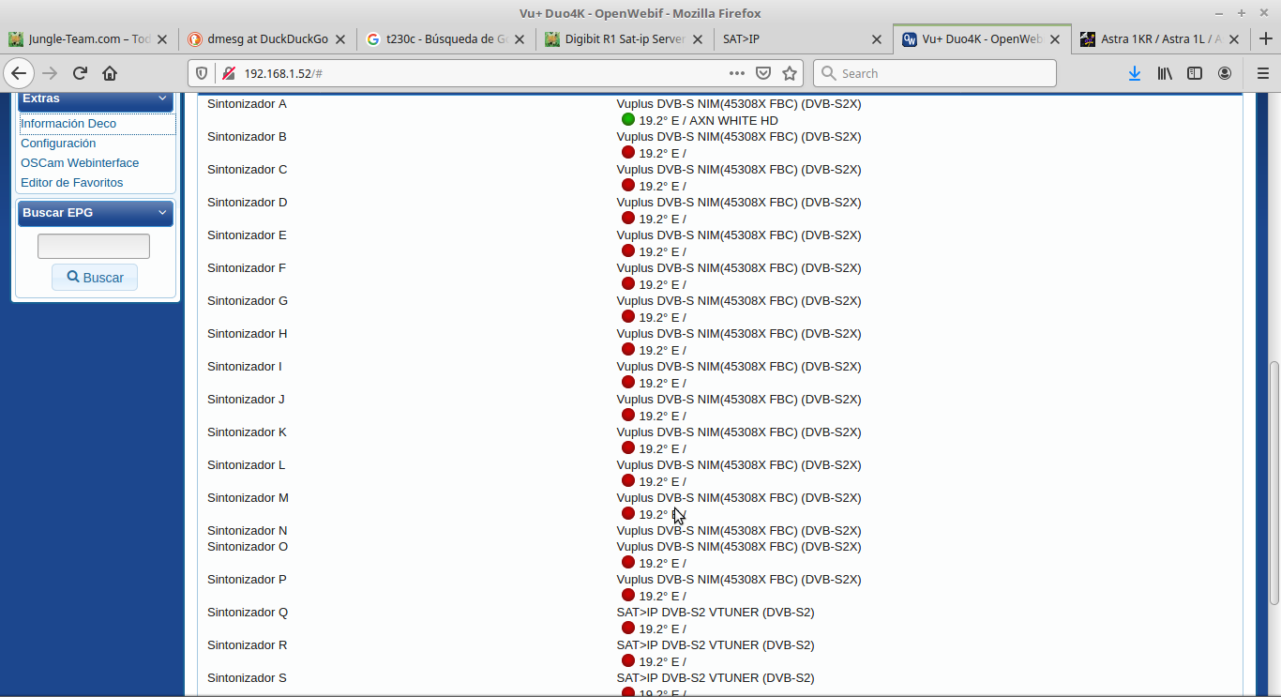The height and width of the screenshot is (697, 1281).
Task: Click the green status indicator for Sintonizador A
Action: click(628, 120)
